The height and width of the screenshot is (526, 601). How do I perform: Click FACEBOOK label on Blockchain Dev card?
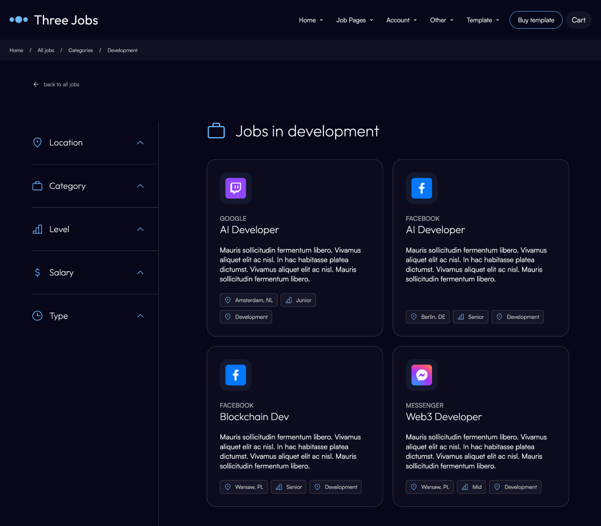[236, 405]
